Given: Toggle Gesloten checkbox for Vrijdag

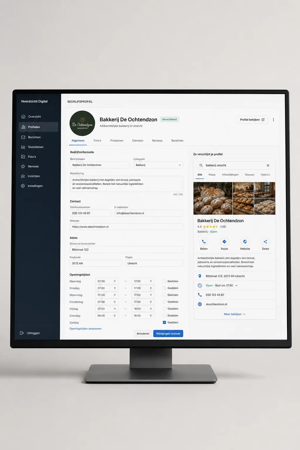Looking at the screenshot, I should click(x=164, y=309).
